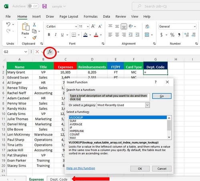
Task: Click the Decrease Decimal icon
Action: pos(193,35)
